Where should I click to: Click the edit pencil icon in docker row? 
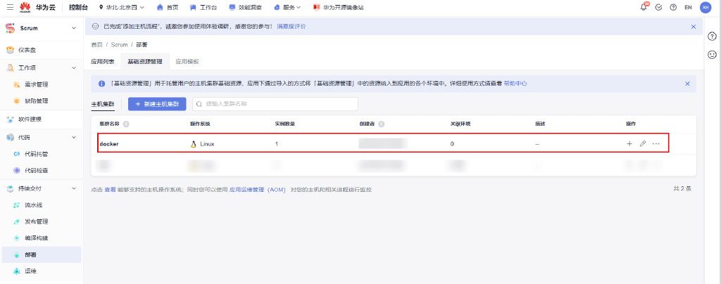pos(643,143)
